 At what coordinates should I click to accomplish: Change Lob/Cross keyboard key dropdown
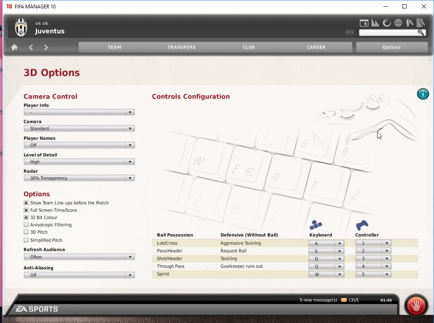(x=326, y=243)
